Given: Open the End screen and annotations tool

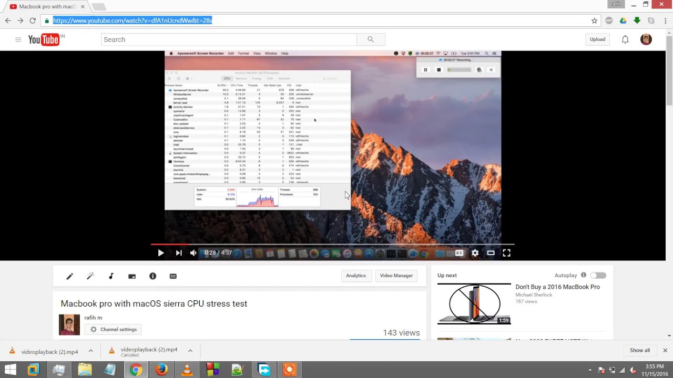Looking at the screenshot, I should [x=132, y=276].
